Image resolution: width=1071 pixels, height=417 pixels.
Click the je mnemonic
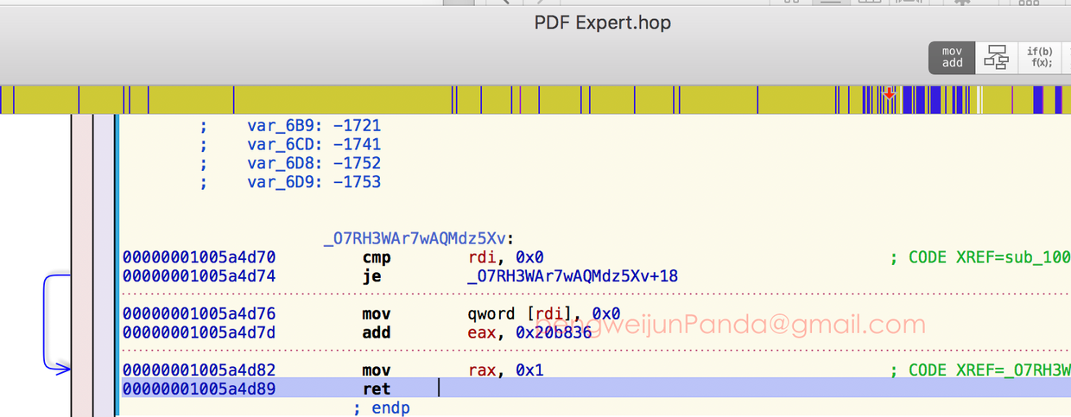coord(371,276)
